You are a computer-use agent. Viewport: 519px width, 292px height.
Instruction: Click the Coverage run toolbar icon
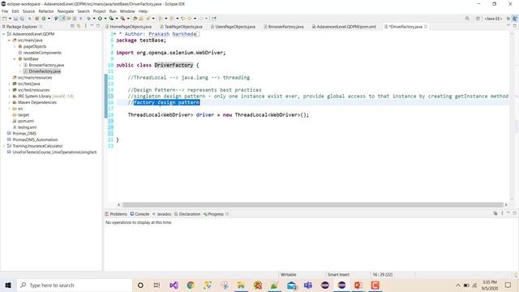coord(112,19)
